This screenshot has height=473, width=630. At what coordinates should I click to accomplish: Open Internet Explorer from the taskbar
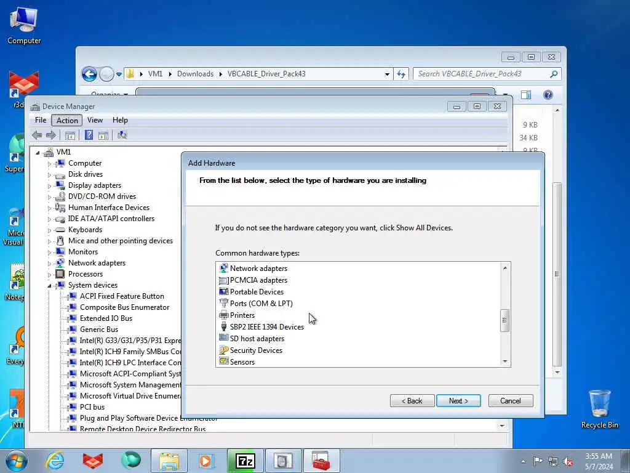pos(55,461)
